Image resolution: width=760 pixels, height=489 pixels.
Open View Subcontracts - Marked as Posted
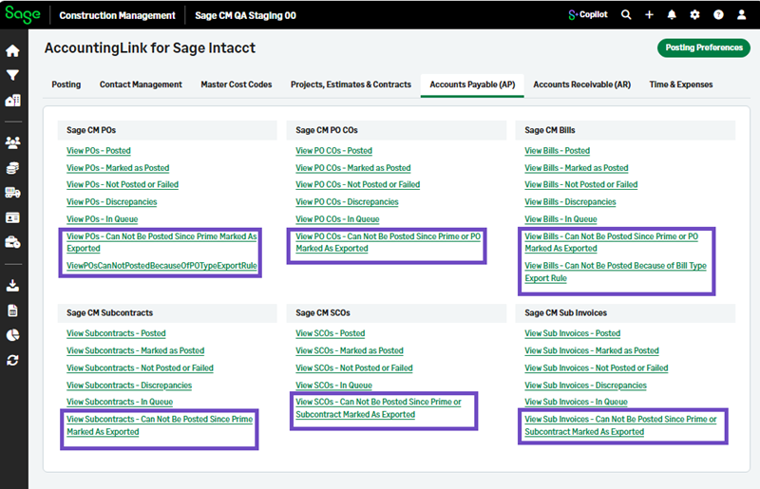135,350
